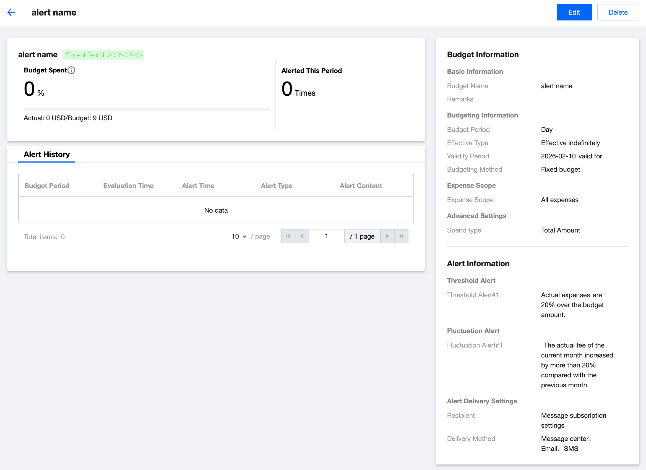
Task: Click the back arrow icon
Action: tap(11, 12)
